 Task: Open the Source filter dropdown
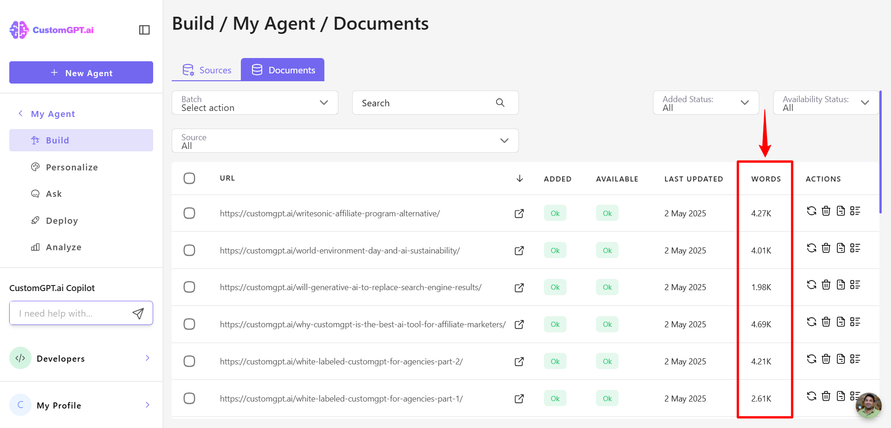[x=345, y=141]
